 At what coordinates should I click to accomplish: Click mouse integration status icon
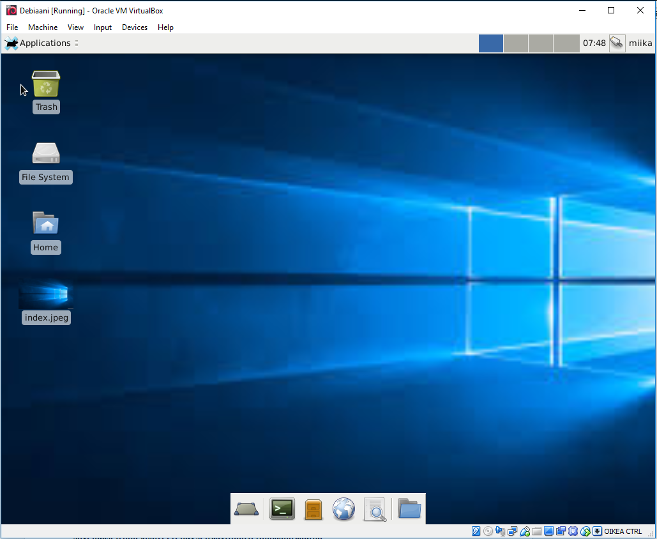585,531
